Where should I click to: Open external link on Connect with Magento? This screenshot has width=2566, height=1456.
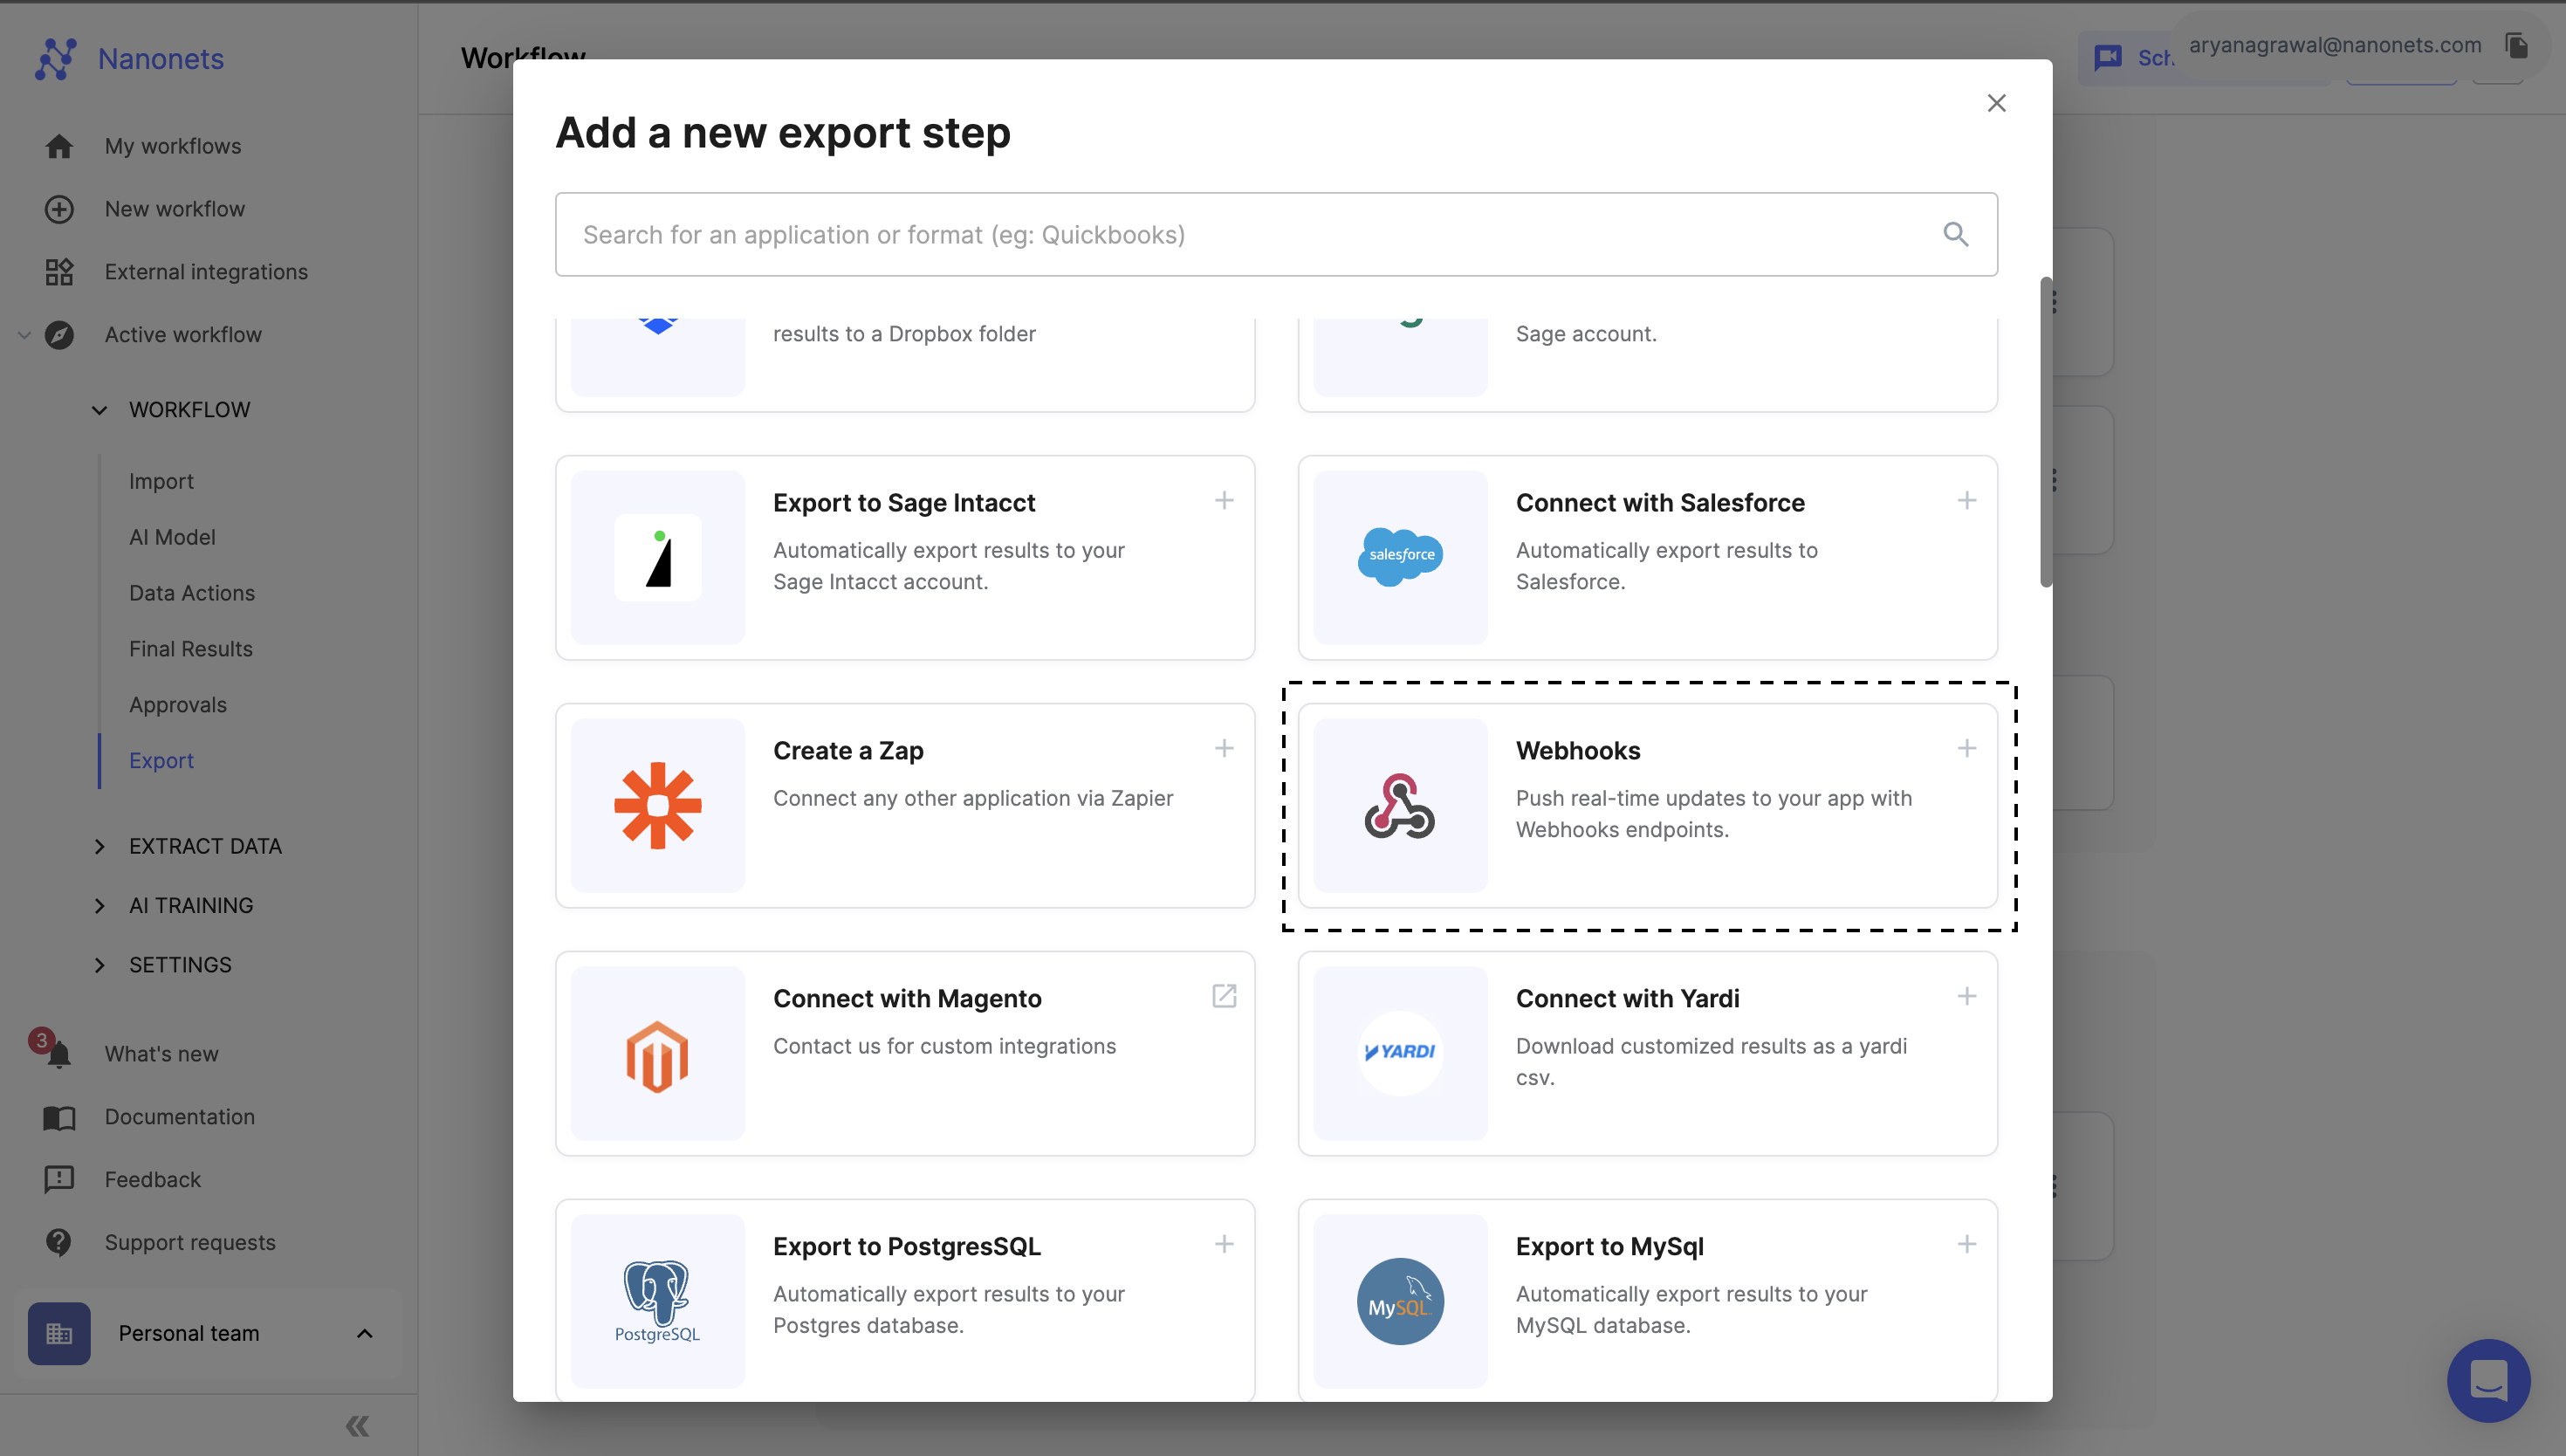(1224, 996)
